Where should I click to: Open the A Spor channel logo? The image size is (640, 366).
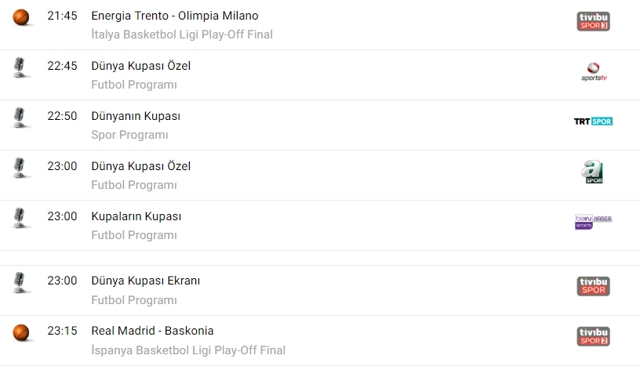[593, 172]
